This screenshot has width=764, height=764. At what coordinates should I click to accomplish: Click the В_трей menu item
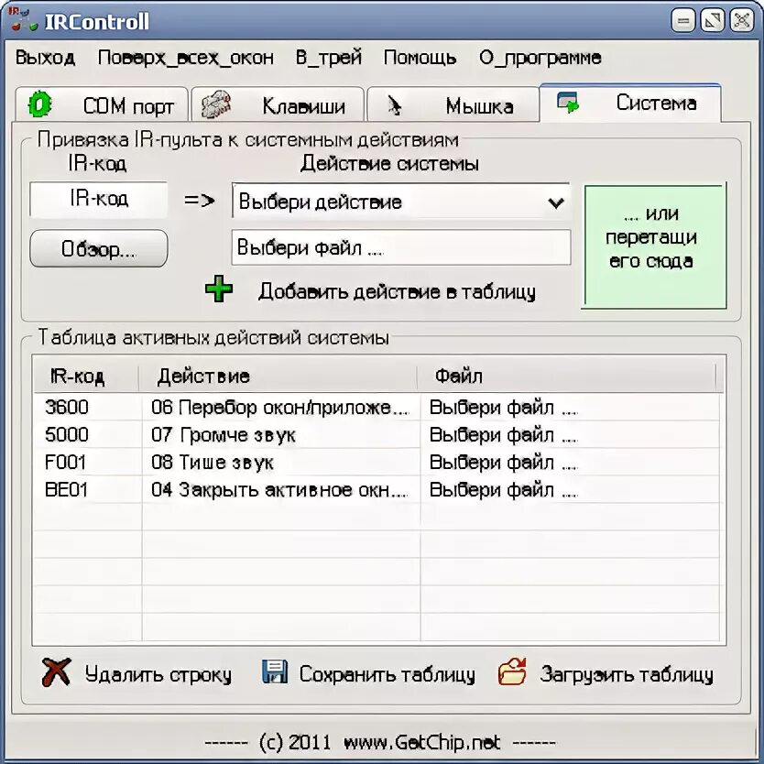click(x=329, y=58)
